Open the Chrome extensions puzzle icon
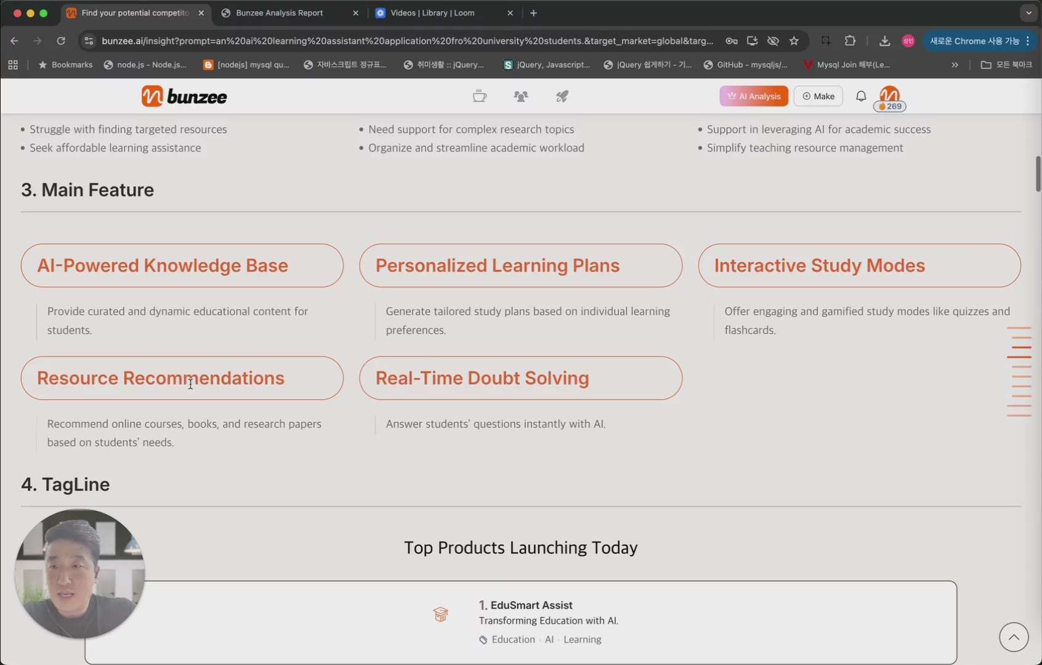The width and height of the screenshot is (1042, 665). pyautogui.click(x=850, y=41)
